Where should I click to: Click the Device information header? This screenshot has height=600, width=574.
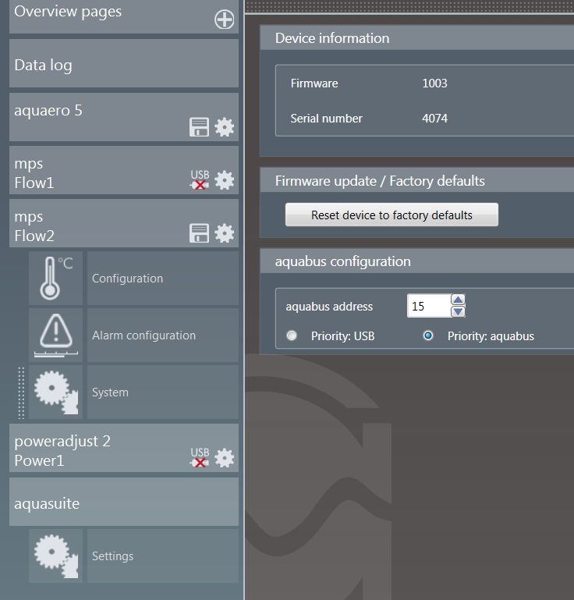tap(416, 38)
